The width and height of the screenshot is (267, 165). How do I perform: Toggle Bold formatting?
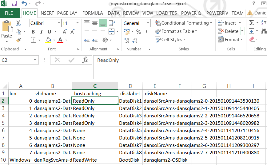coord(33,32)
